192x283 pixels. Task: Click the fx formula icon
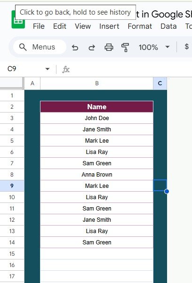click(x=66, y=69)
